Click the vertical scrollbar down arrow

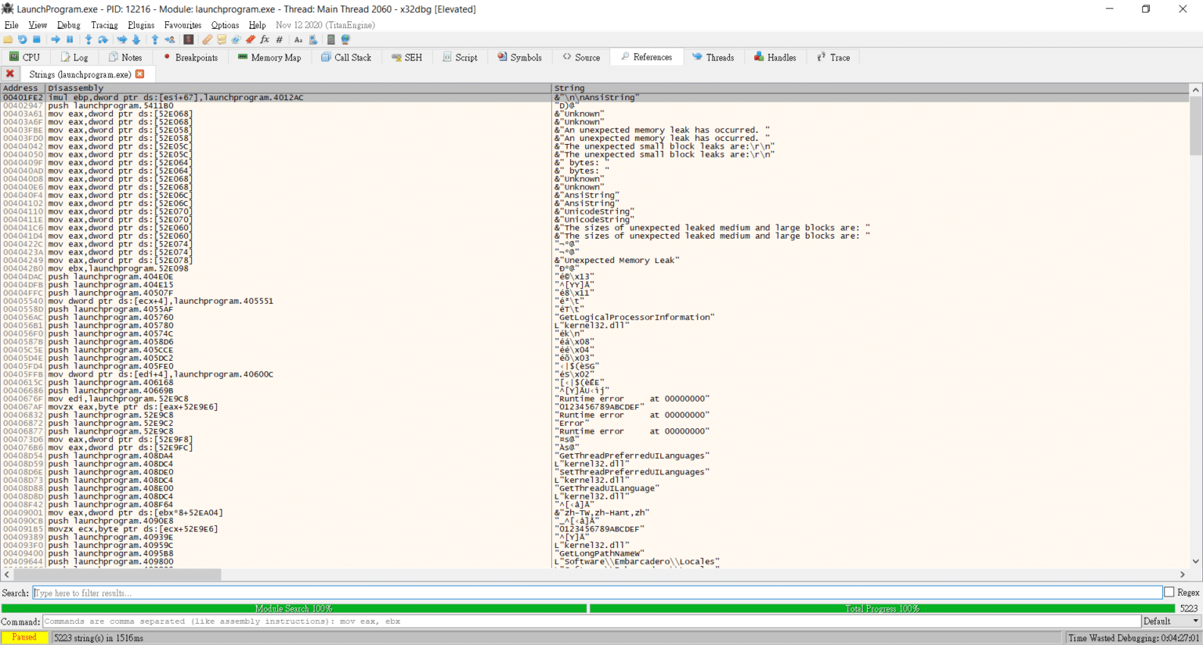1195,561
